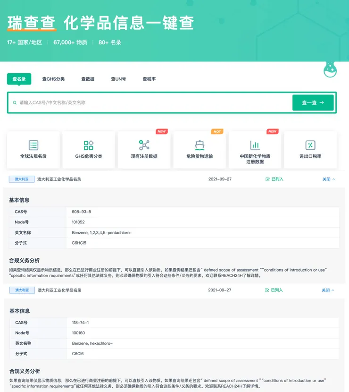Viewport: 349px width, 392px height.
Task: Click Node number 100160
Action: tap(78, 333)
